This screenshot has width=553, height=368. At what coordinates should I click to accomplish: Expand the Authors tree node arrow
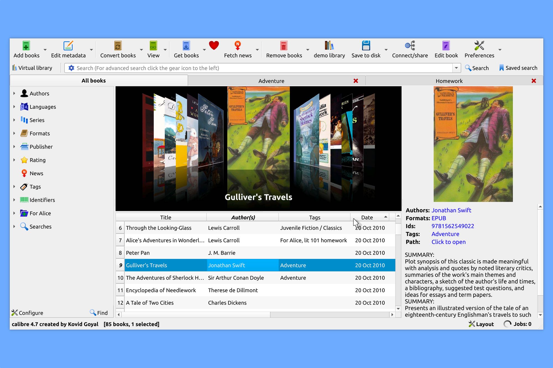(x=14, y=93)
